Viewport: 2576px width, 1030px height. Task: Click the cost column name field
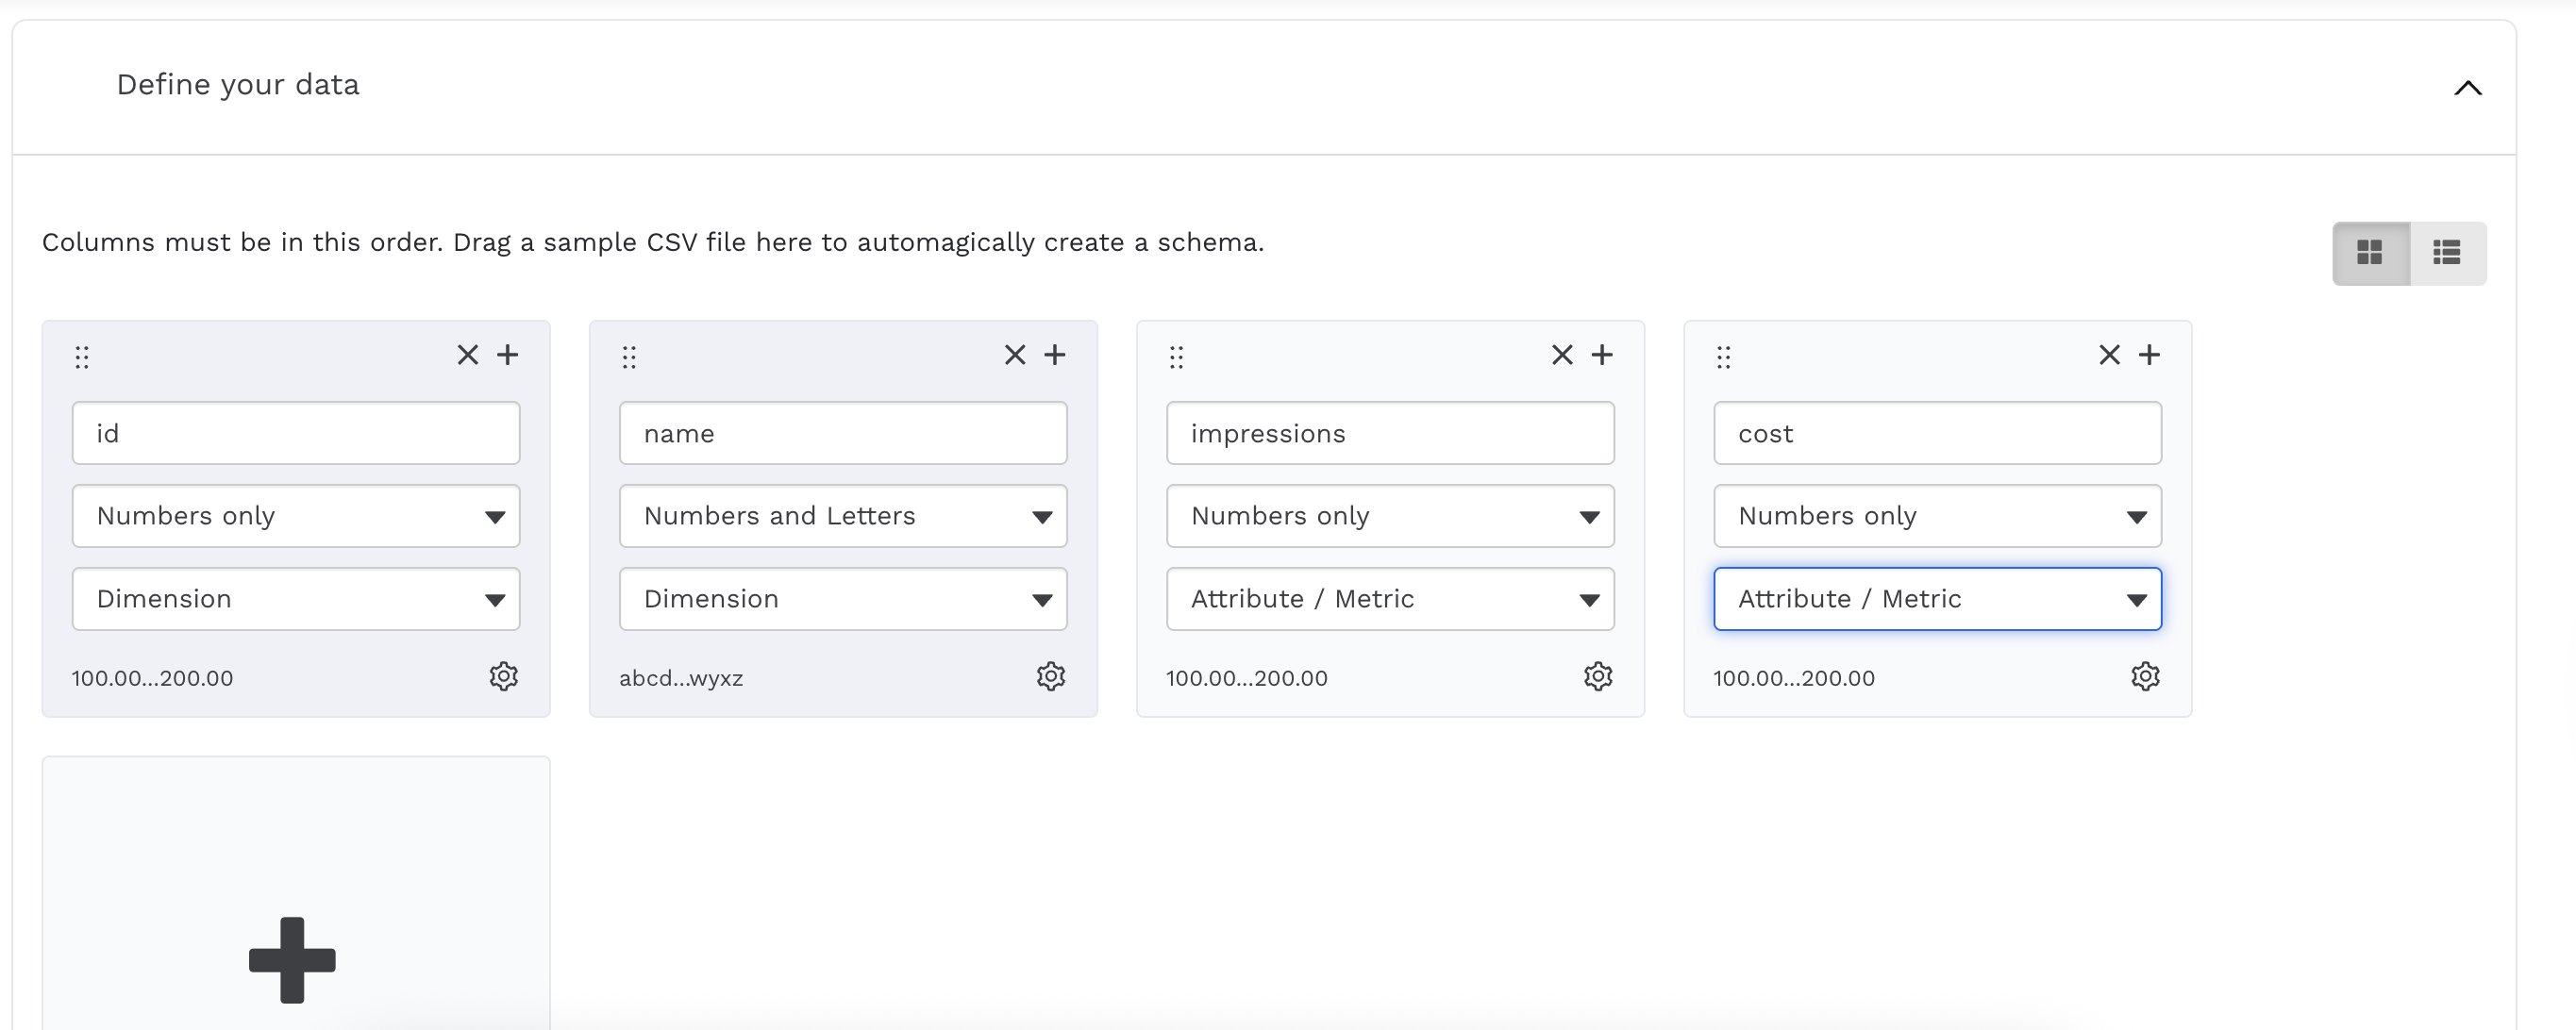pyautogui.click(x=1936, y=433)
